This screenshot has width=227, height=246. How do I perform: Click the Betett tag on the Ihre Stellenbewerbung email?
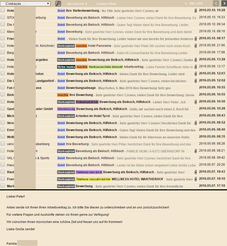(x=61, y=11)
